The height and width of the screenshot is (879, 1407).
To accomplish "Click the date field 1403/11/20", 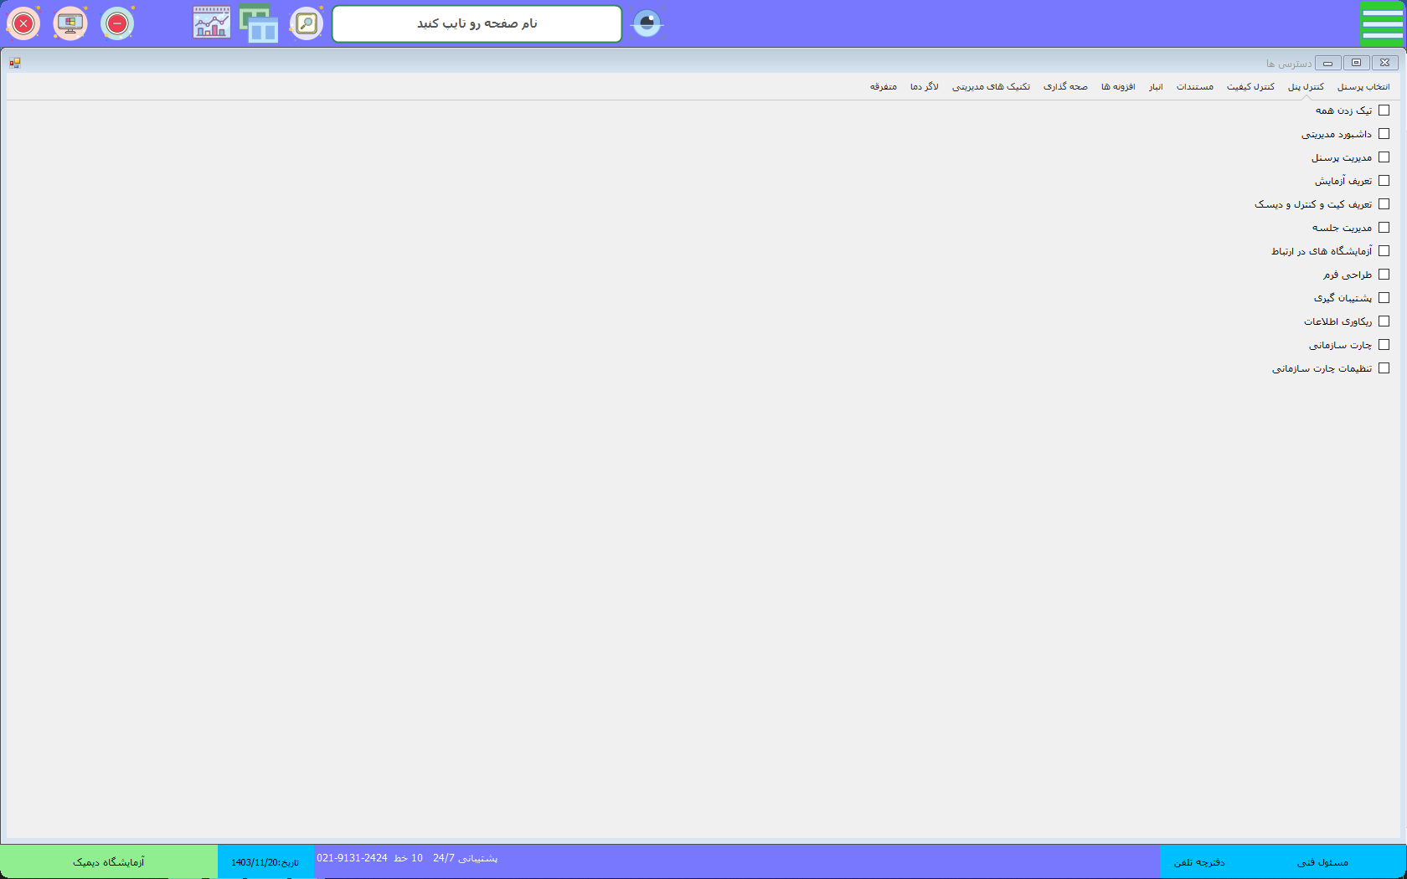I will (265, 862).
